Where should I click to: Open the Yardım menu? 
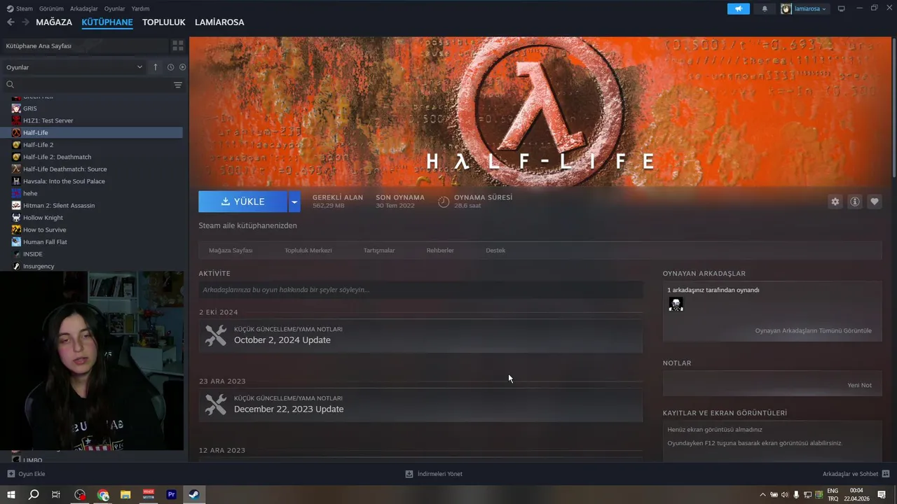(140, 8)
